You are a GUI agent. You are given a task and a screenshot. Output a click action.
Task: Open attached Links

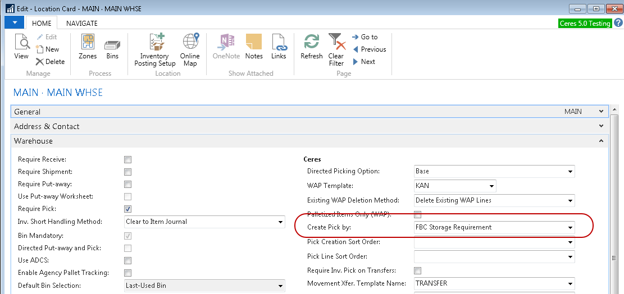coord(279,47)
